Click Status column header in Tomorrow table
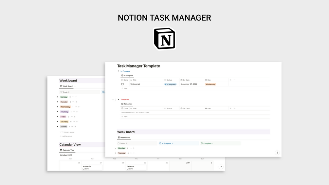This screenshot has height=185, width=329. point(168,108)
